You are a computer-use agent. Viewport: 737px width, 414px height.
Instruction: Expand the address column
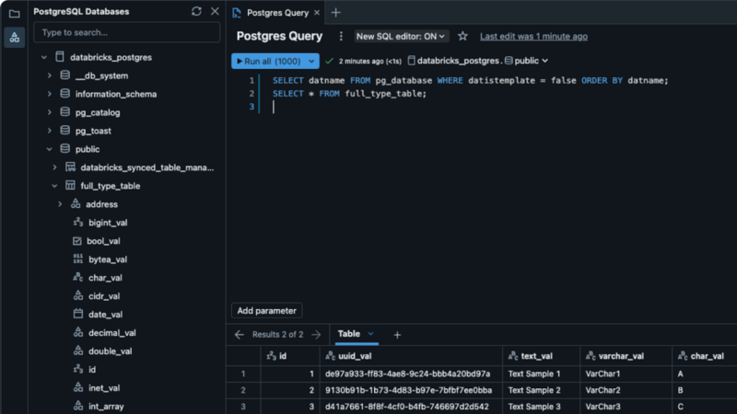[x=60, y=204]
